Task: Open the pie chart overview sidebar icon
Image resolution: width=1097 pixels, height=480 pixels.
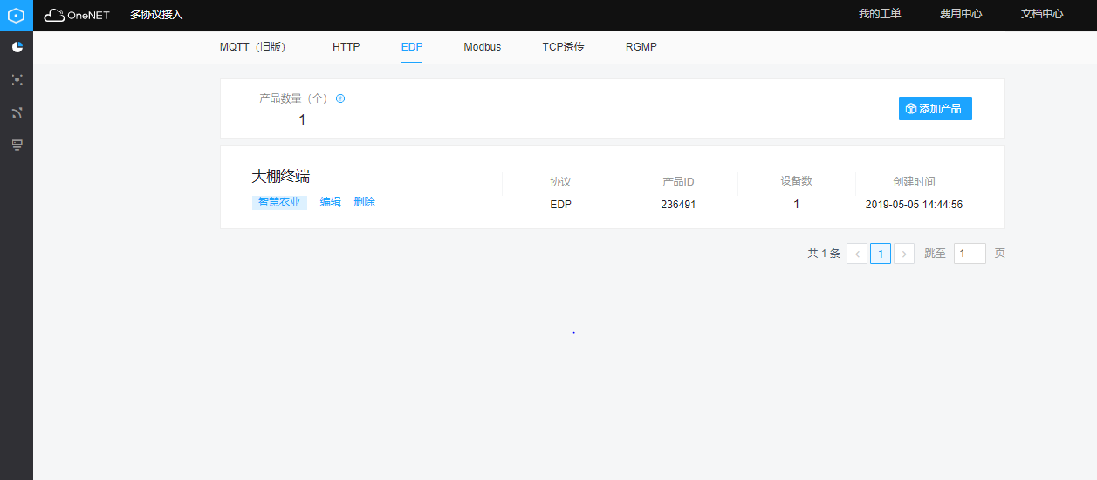Action: pos(17,47)
